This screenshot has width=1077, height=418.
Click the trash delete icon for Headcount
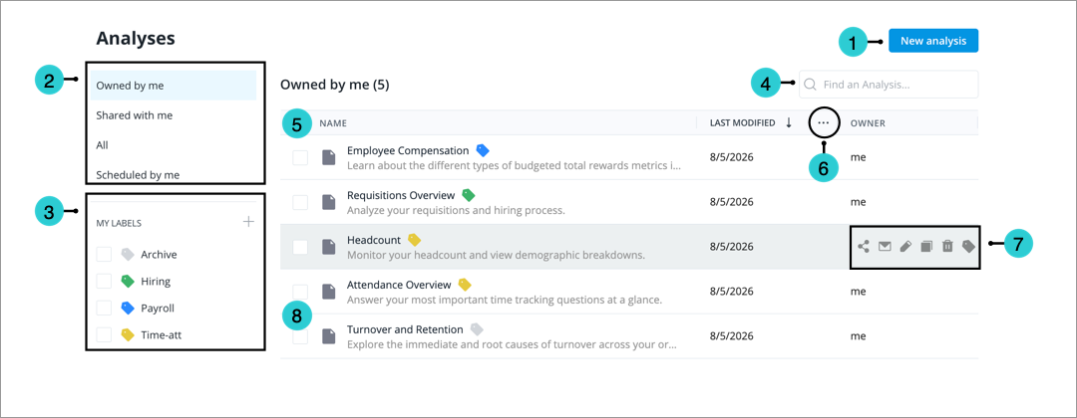(947, 247)
